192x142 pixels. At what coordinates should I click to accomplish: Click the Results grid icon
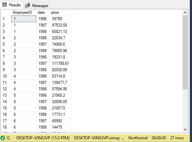(x=5, y=5)
